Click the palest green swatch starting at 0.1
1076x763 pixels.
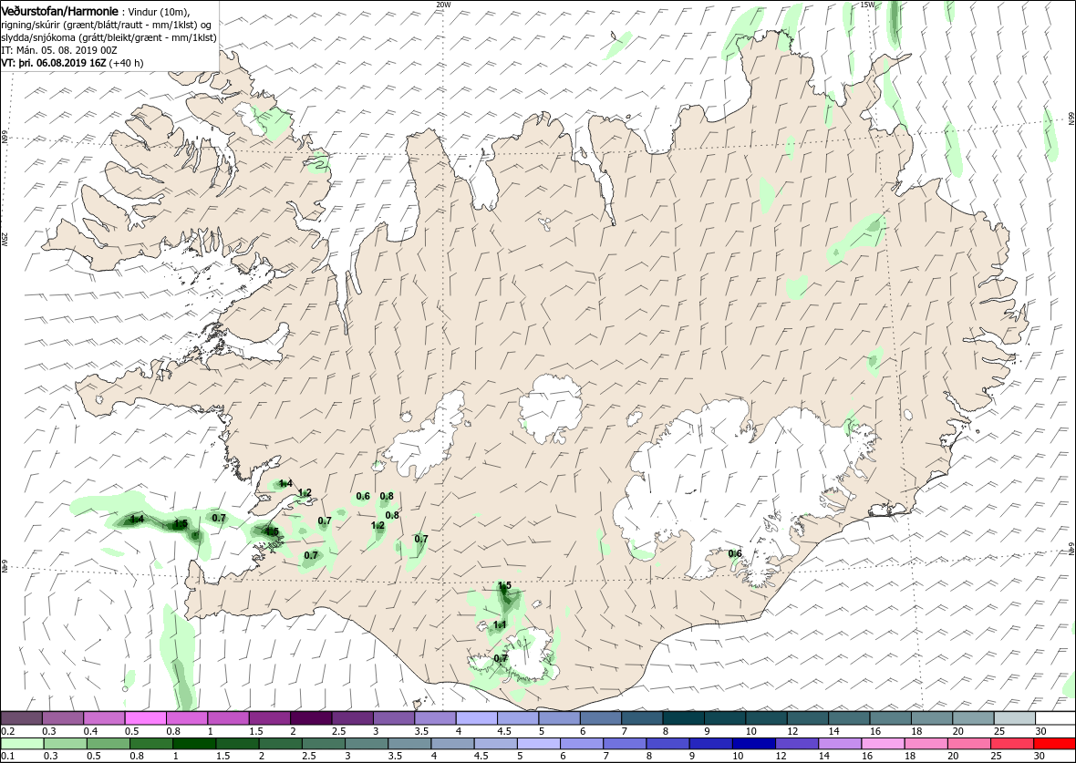[22, 744]
